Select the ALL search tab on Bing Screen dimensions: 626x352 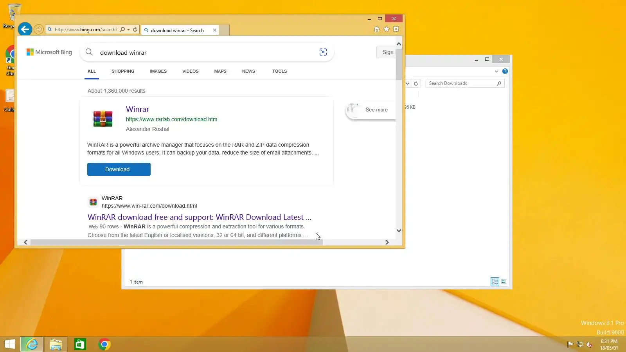[x=92, y=71]
